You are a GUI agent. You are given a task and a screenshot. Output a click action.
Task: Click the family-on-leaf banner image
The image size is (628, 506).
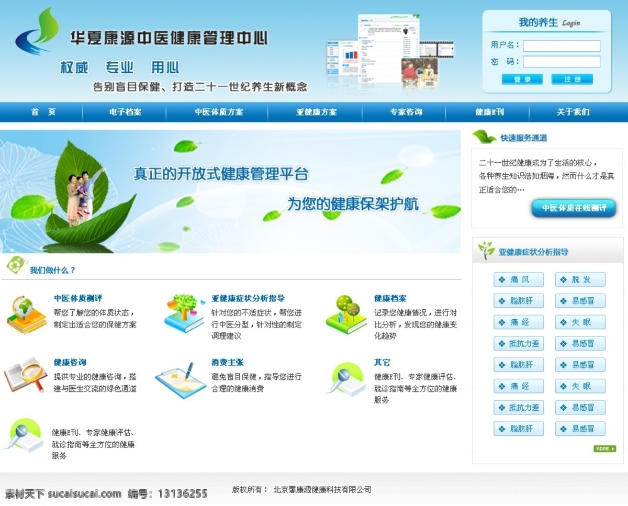click(230, 192)
